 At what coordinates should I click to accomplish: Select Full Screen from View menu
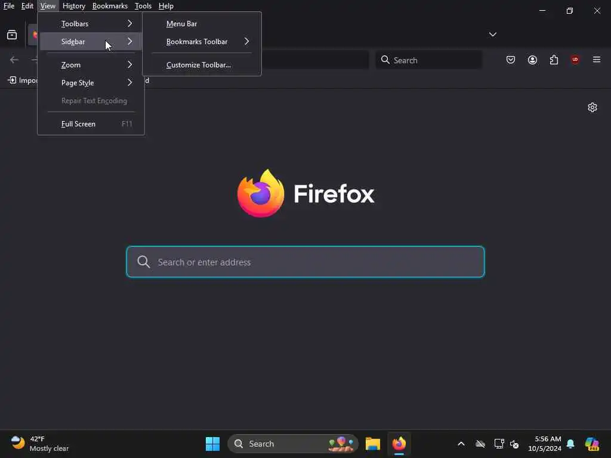tap(91, 124)
